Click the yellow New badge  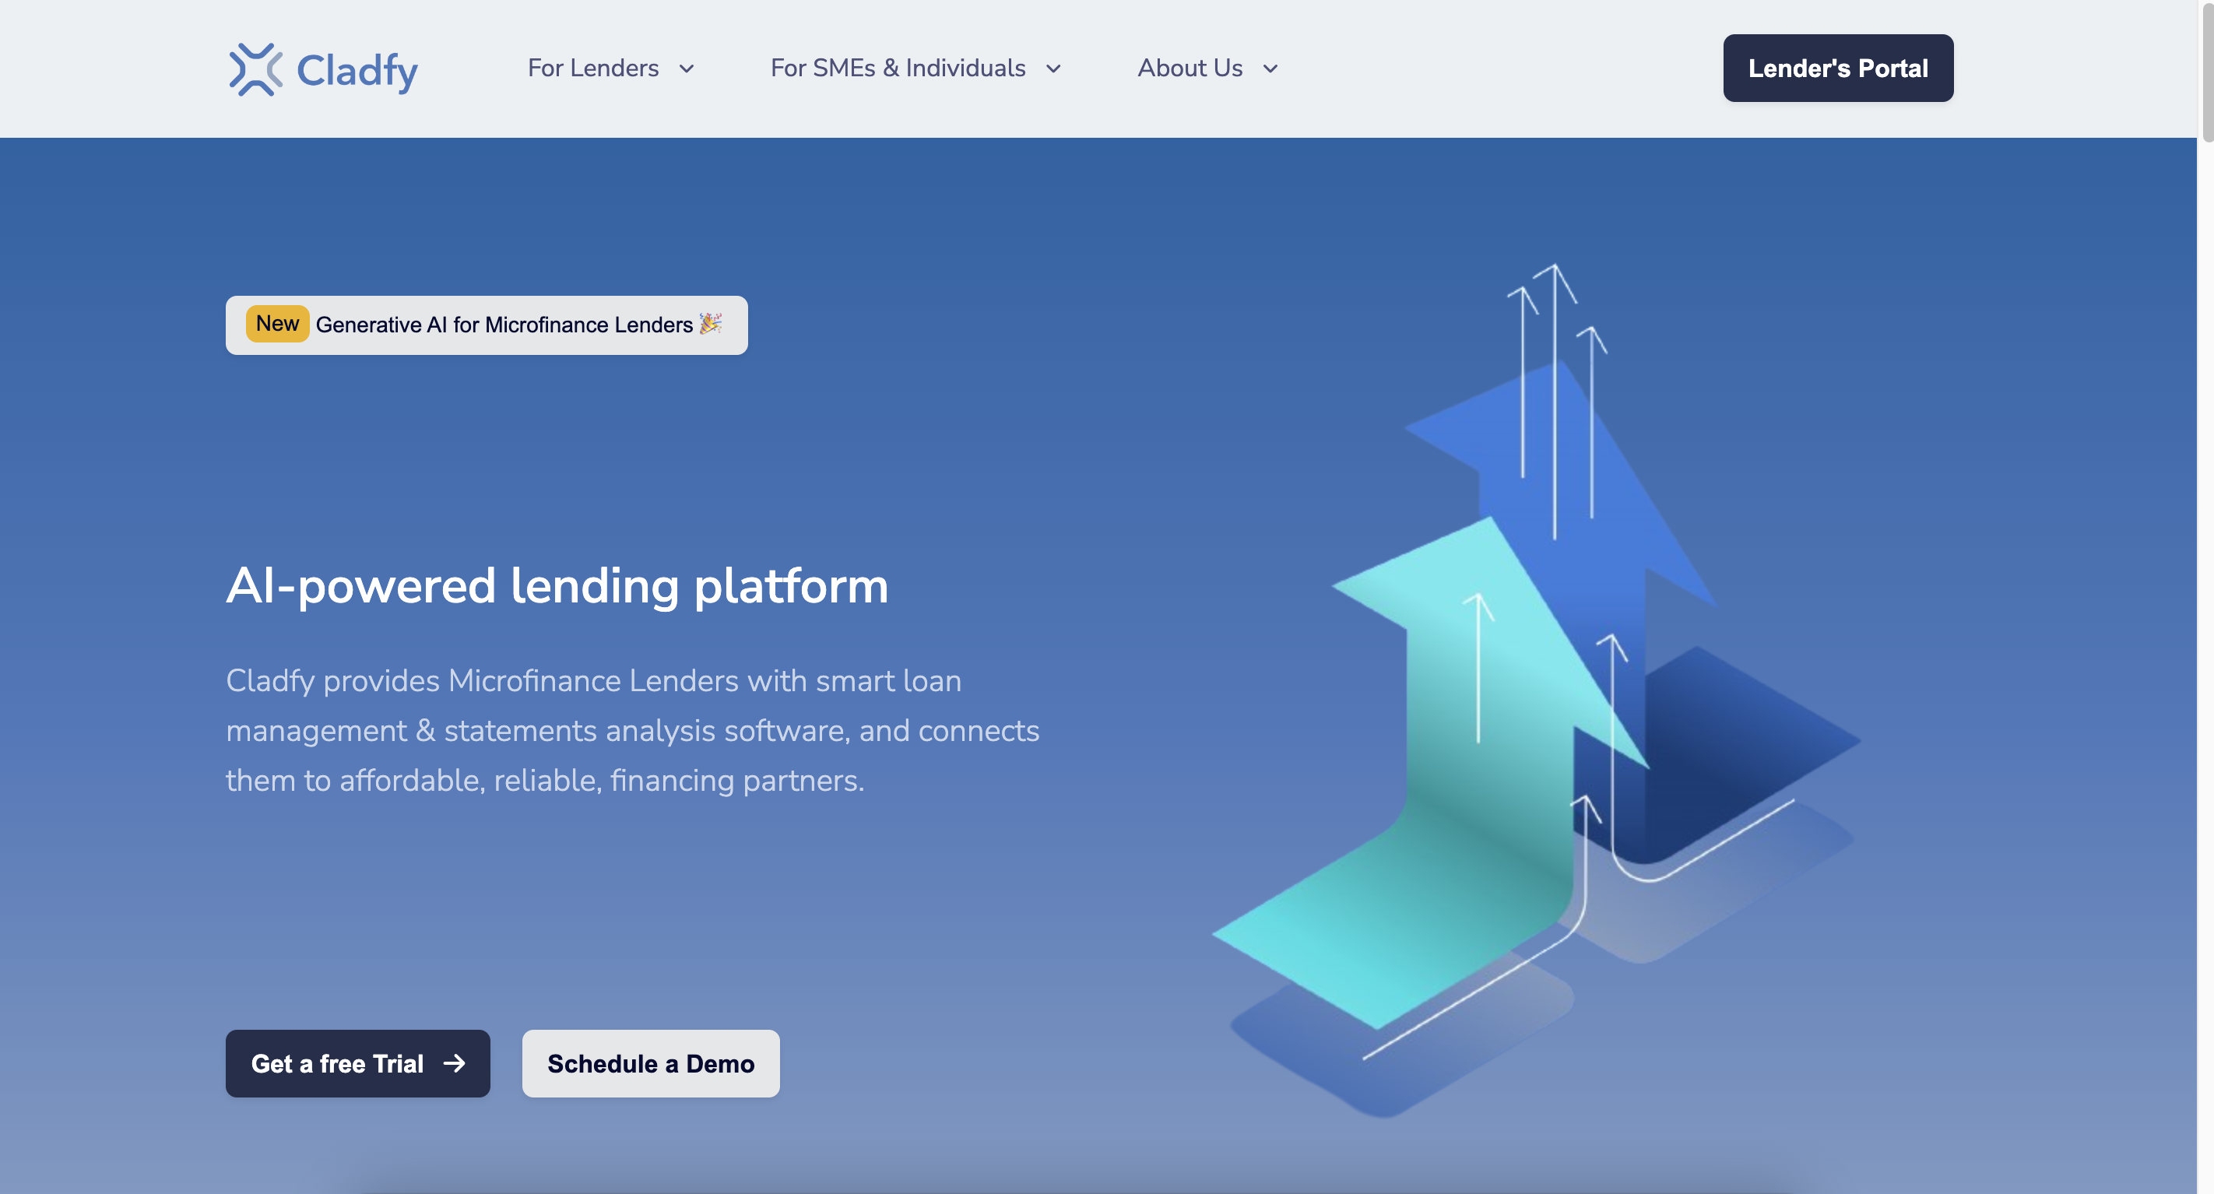point(277,324)
